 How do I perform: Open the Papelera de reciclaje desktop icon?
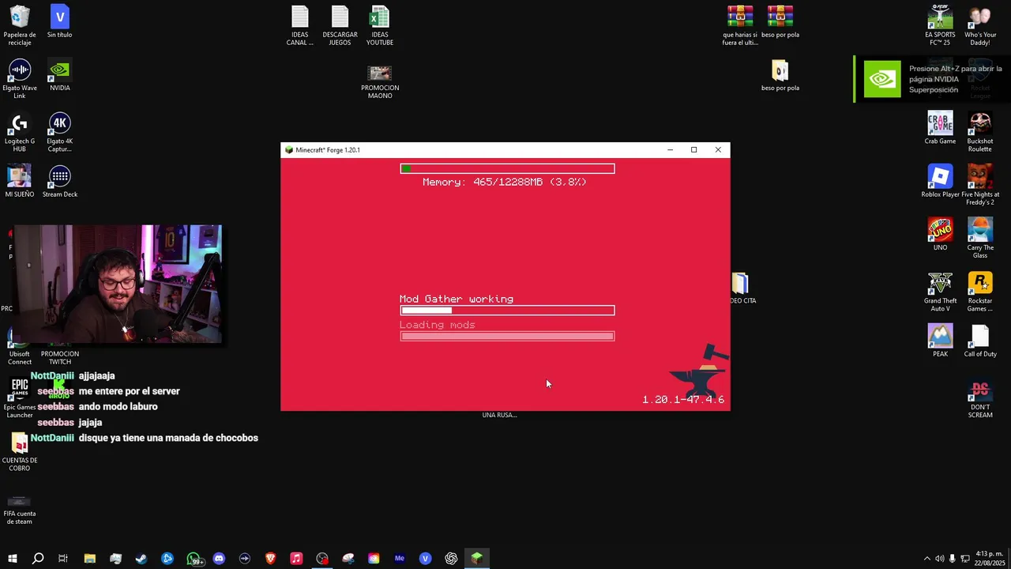pos(20,25)
